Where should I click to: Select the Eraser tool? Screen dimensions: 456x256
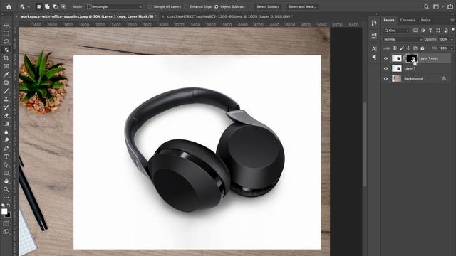(6, 115)
